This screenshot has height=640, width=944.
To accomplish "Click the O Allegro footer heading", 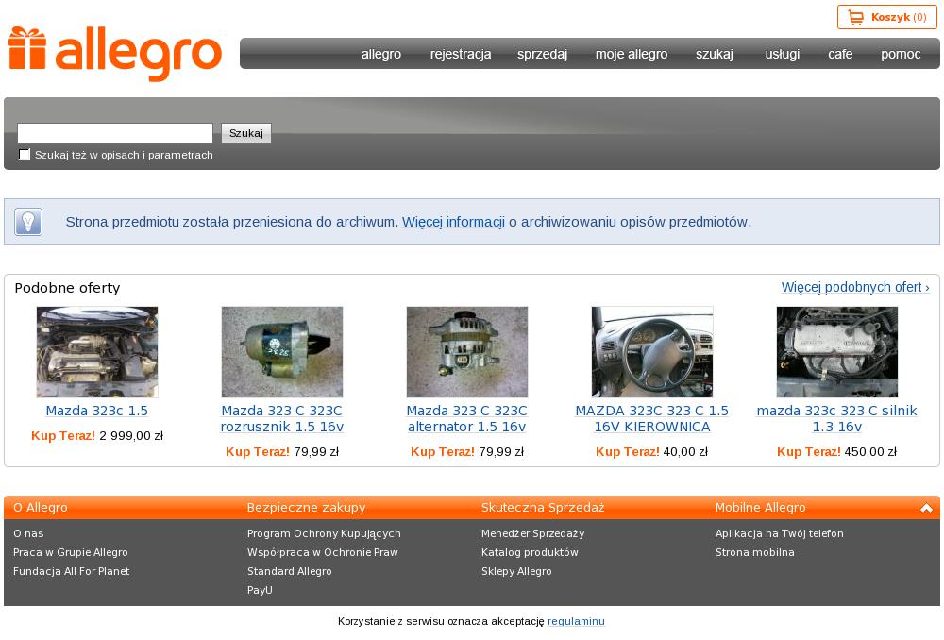I will pos(41,508).
